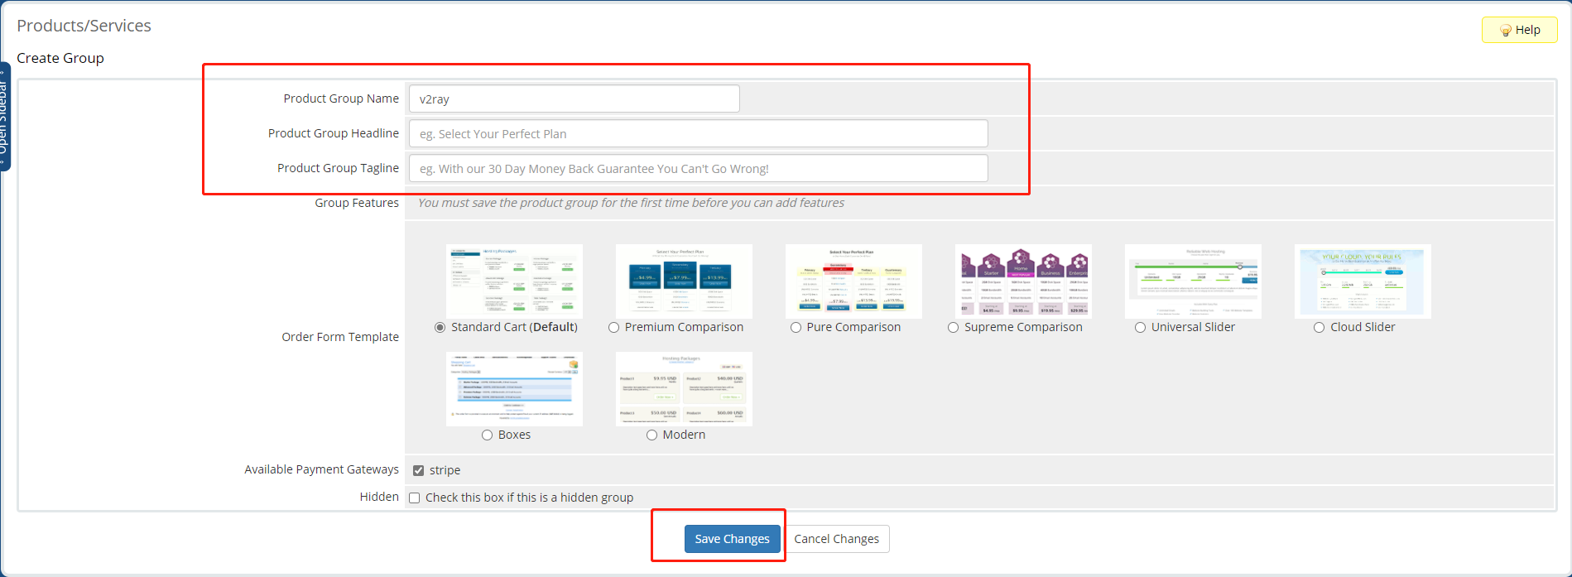1572x577 pixels.
Task: Click the Cloud Slider template preview
Action: pyautogui.click(x=1363, y=281)
